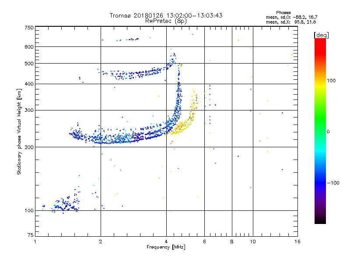Screen dimensions: 350x263
Task: Click the x-axis label 'Frequency [MHz]'
Action: coord(166,247)
